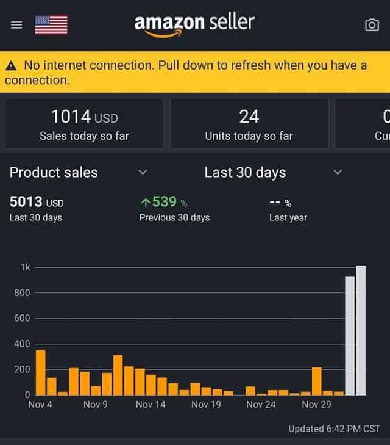Tap the green up-arrow growth indicator
The image size is (390, 445).
[146, 202]
